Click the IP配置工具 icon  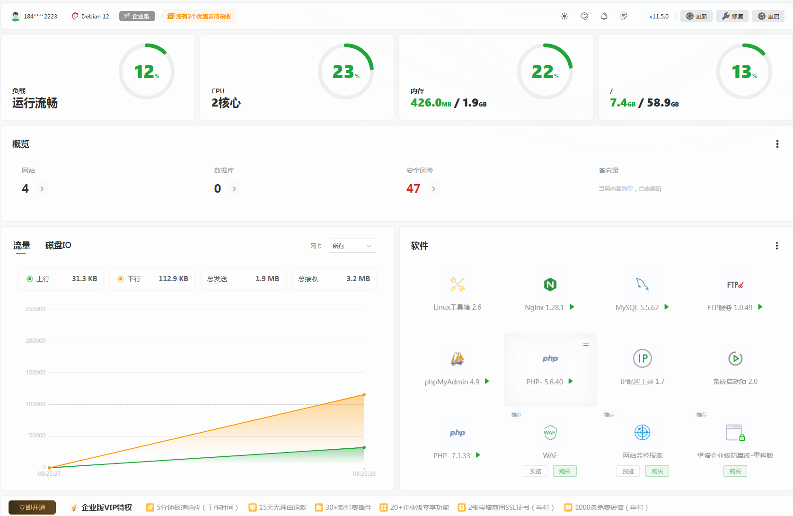tap(642, 359)
